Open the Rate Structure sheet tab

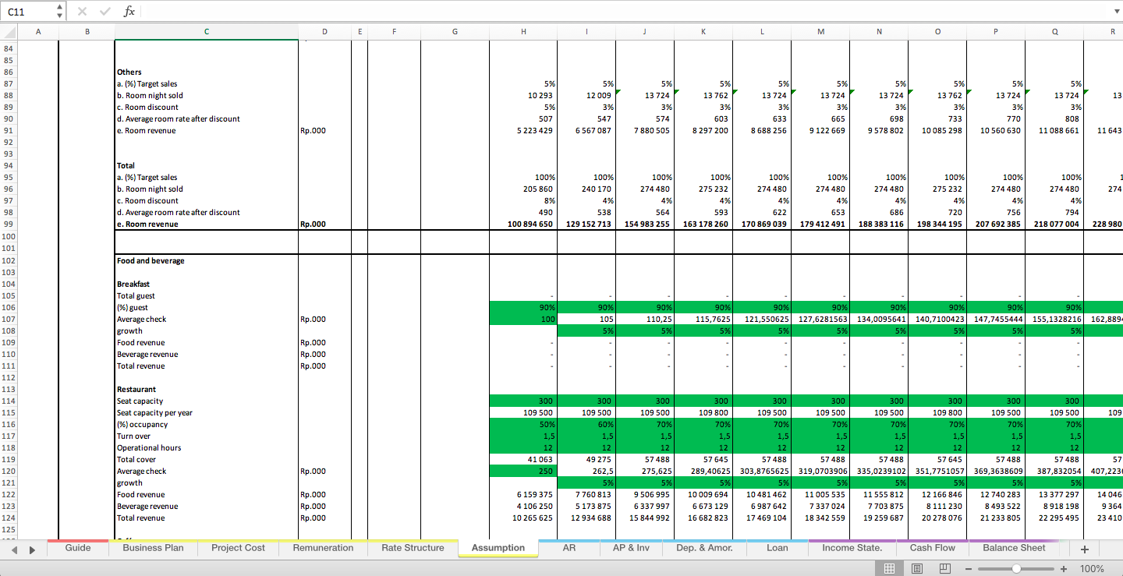click(413, 548)
